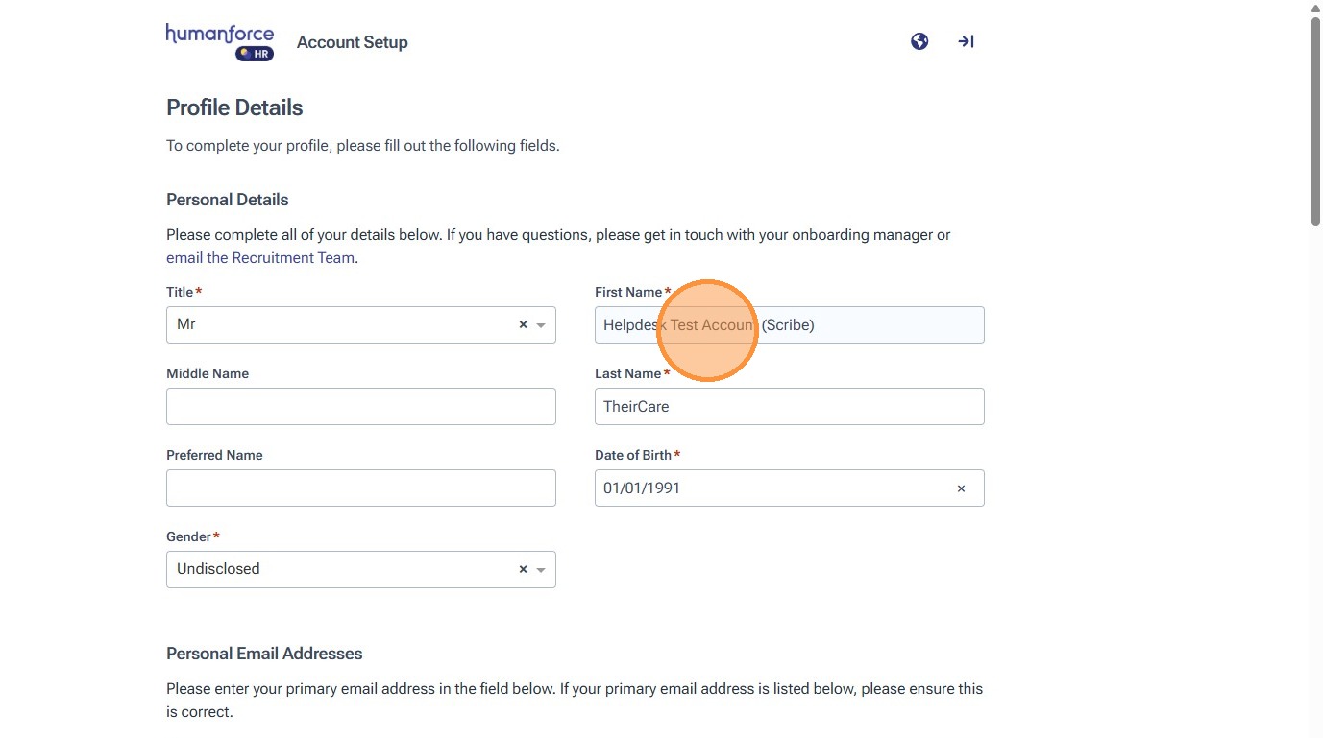Viewport: 1323px width, 738px height.
Task: Click the Profile Details heading
Action: [234, 107]
